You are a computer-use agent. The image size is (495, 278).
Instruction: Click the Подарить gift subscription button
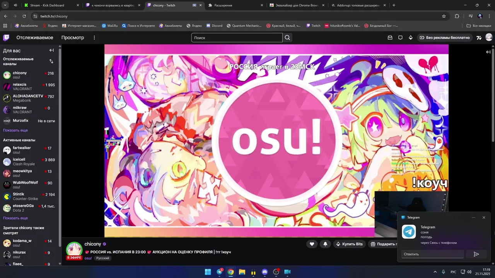383,244
